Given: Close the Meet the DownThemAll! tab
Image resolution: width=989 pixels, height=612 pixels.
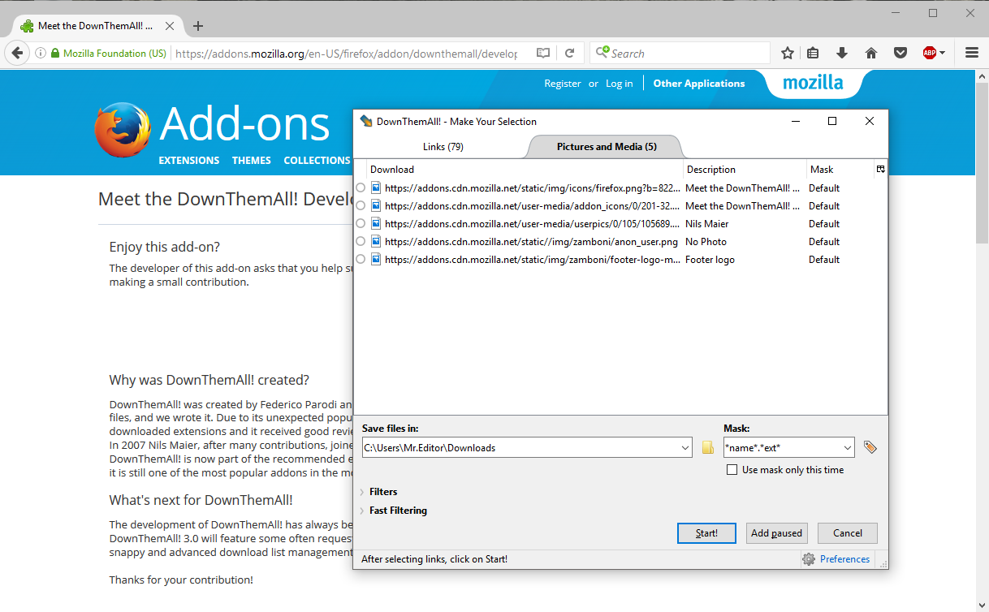Looking at the screenshot, I should [170, 26].
